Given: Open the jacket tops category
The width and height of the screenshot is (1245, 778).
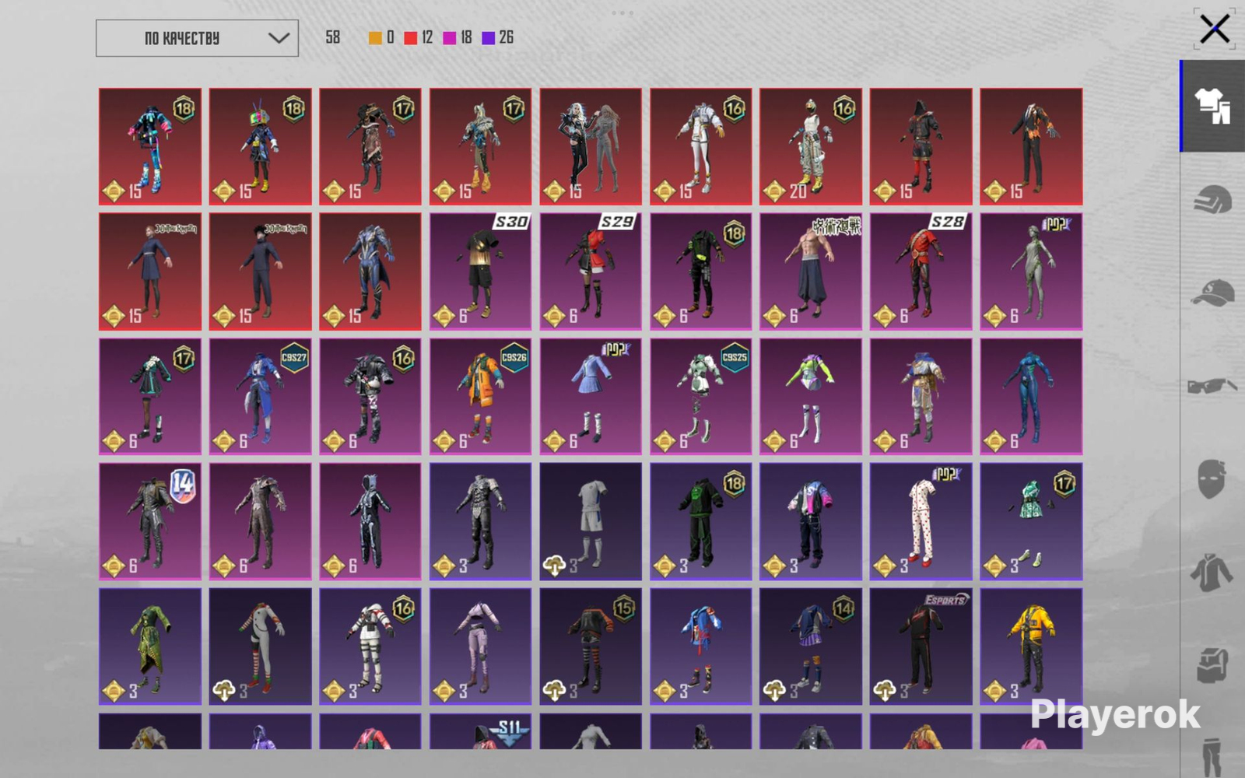Looking at the screenshot, I should click(1212, 573).
